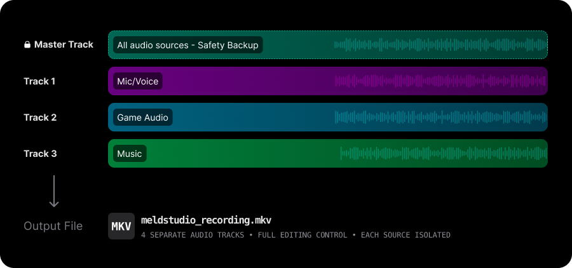Image resolution: width=572 pixels, height=268 pixels.
Task: Click the blue Game Audio waveform
Action: tap(440, 117)
